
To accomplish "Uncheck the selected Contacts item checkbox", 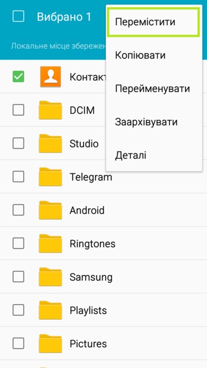I will point(18,76).
